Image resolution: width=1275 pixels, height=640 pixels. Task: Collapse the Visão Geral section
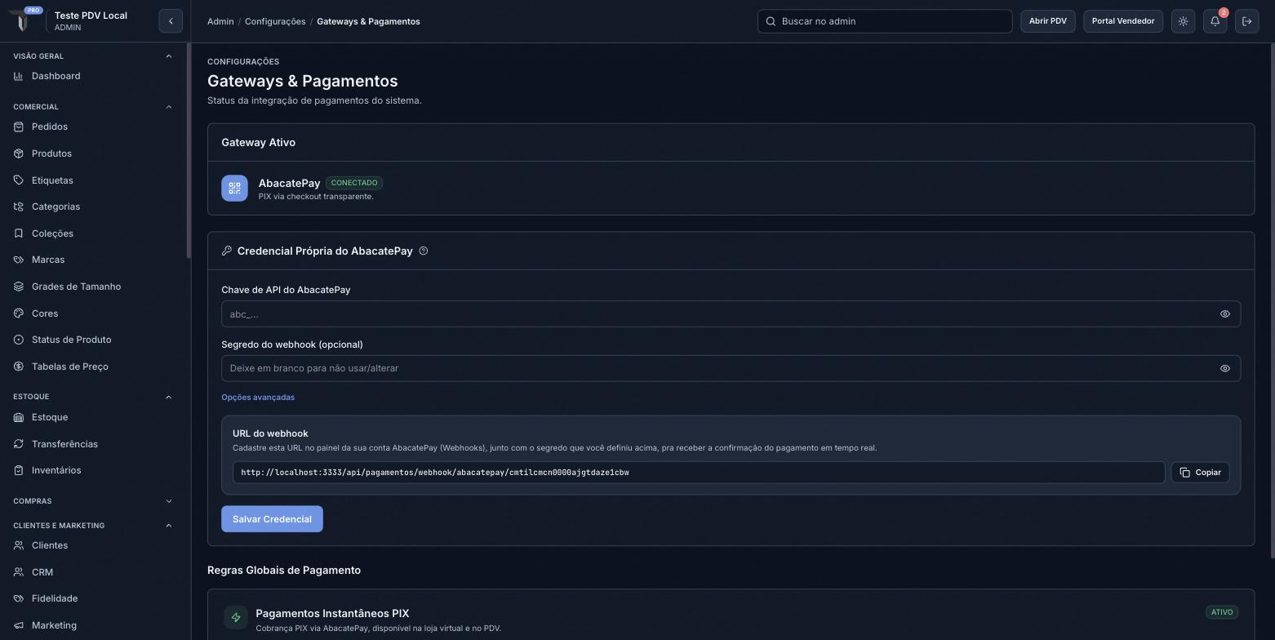169,56
